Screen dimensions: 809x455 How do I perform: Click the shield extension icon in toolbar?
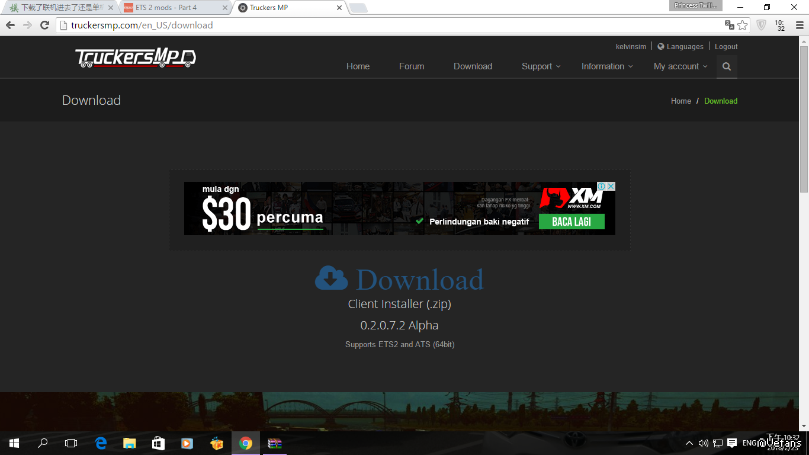click(762, 25)
